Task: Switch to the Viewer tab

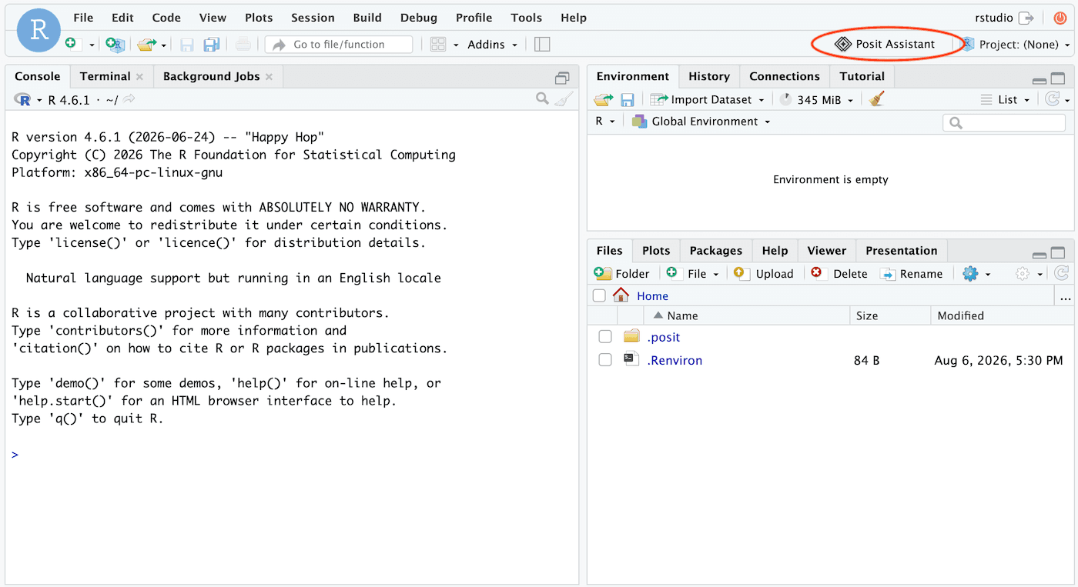Action: pos(827,250)
